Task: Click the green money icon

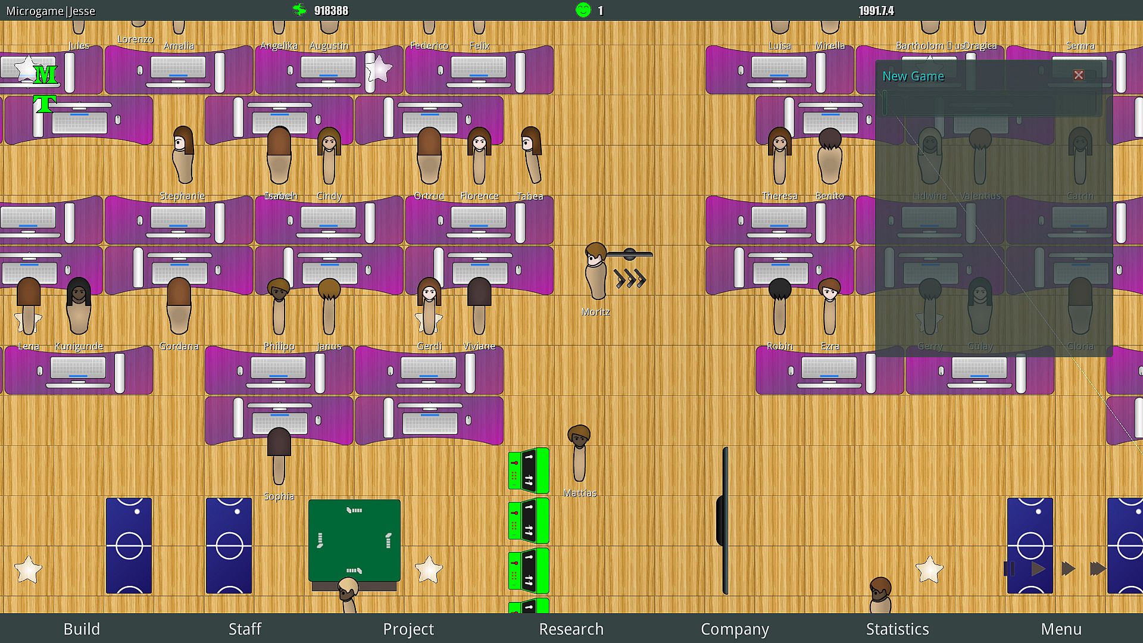Action: [299, 10]
